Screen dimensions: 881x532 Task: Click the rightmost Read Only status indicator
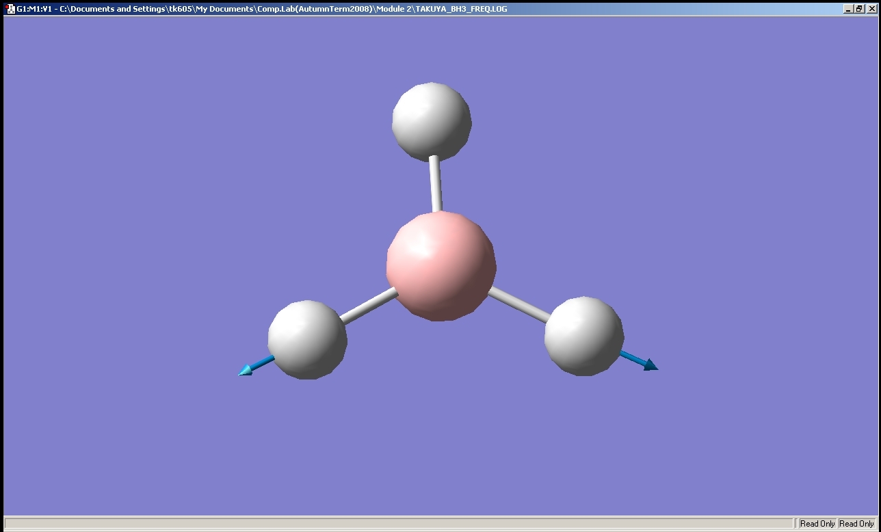[856, 524]
